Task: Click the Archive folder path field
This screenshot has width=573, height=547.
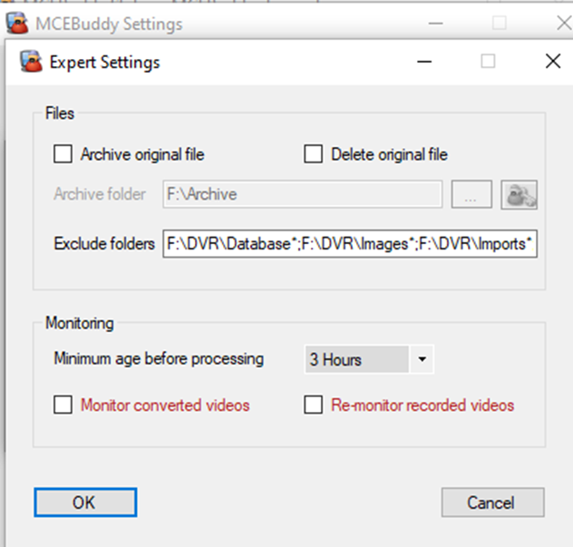Action: (x=302, y=194)
